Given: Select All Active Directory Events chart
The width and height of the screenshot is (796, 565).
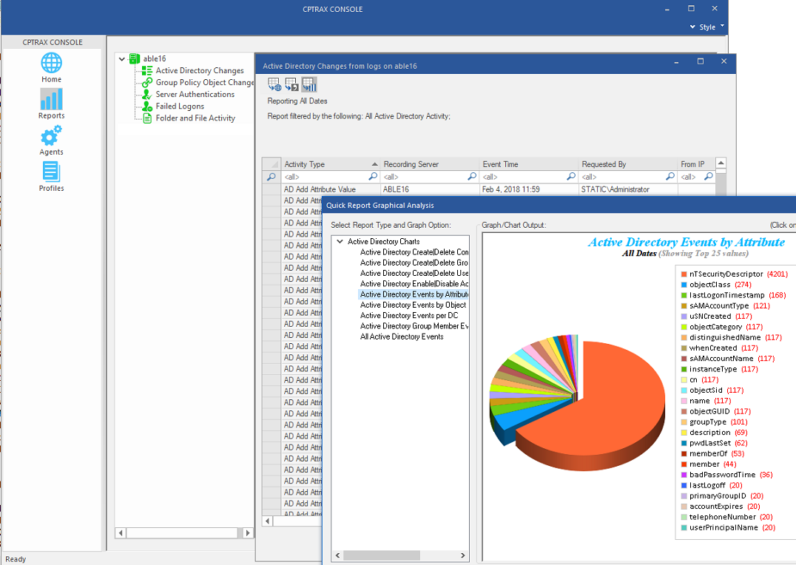Looking at the screenshot, I should [405, 336].
